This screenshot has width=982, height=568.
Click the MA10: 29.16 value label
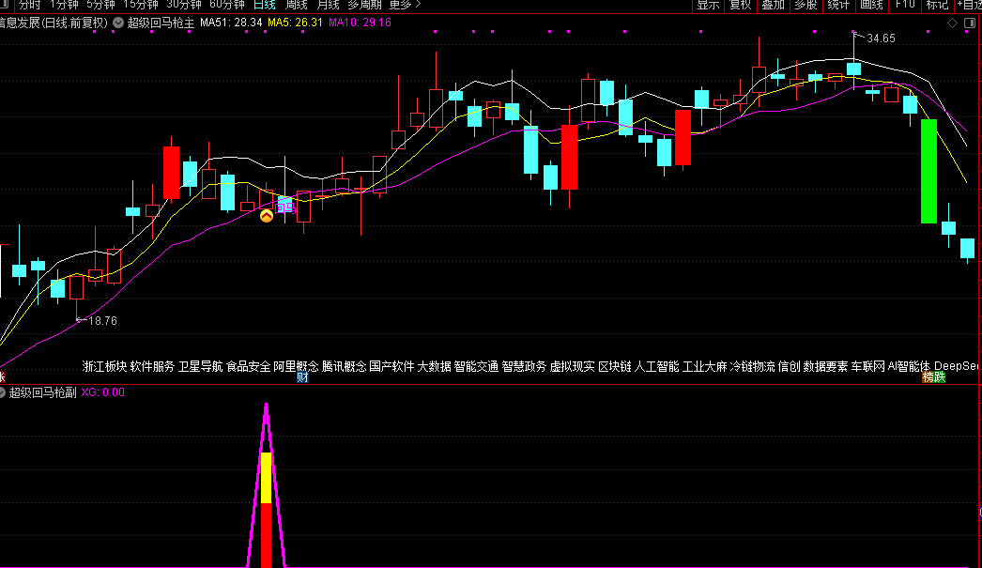point(361,23)
